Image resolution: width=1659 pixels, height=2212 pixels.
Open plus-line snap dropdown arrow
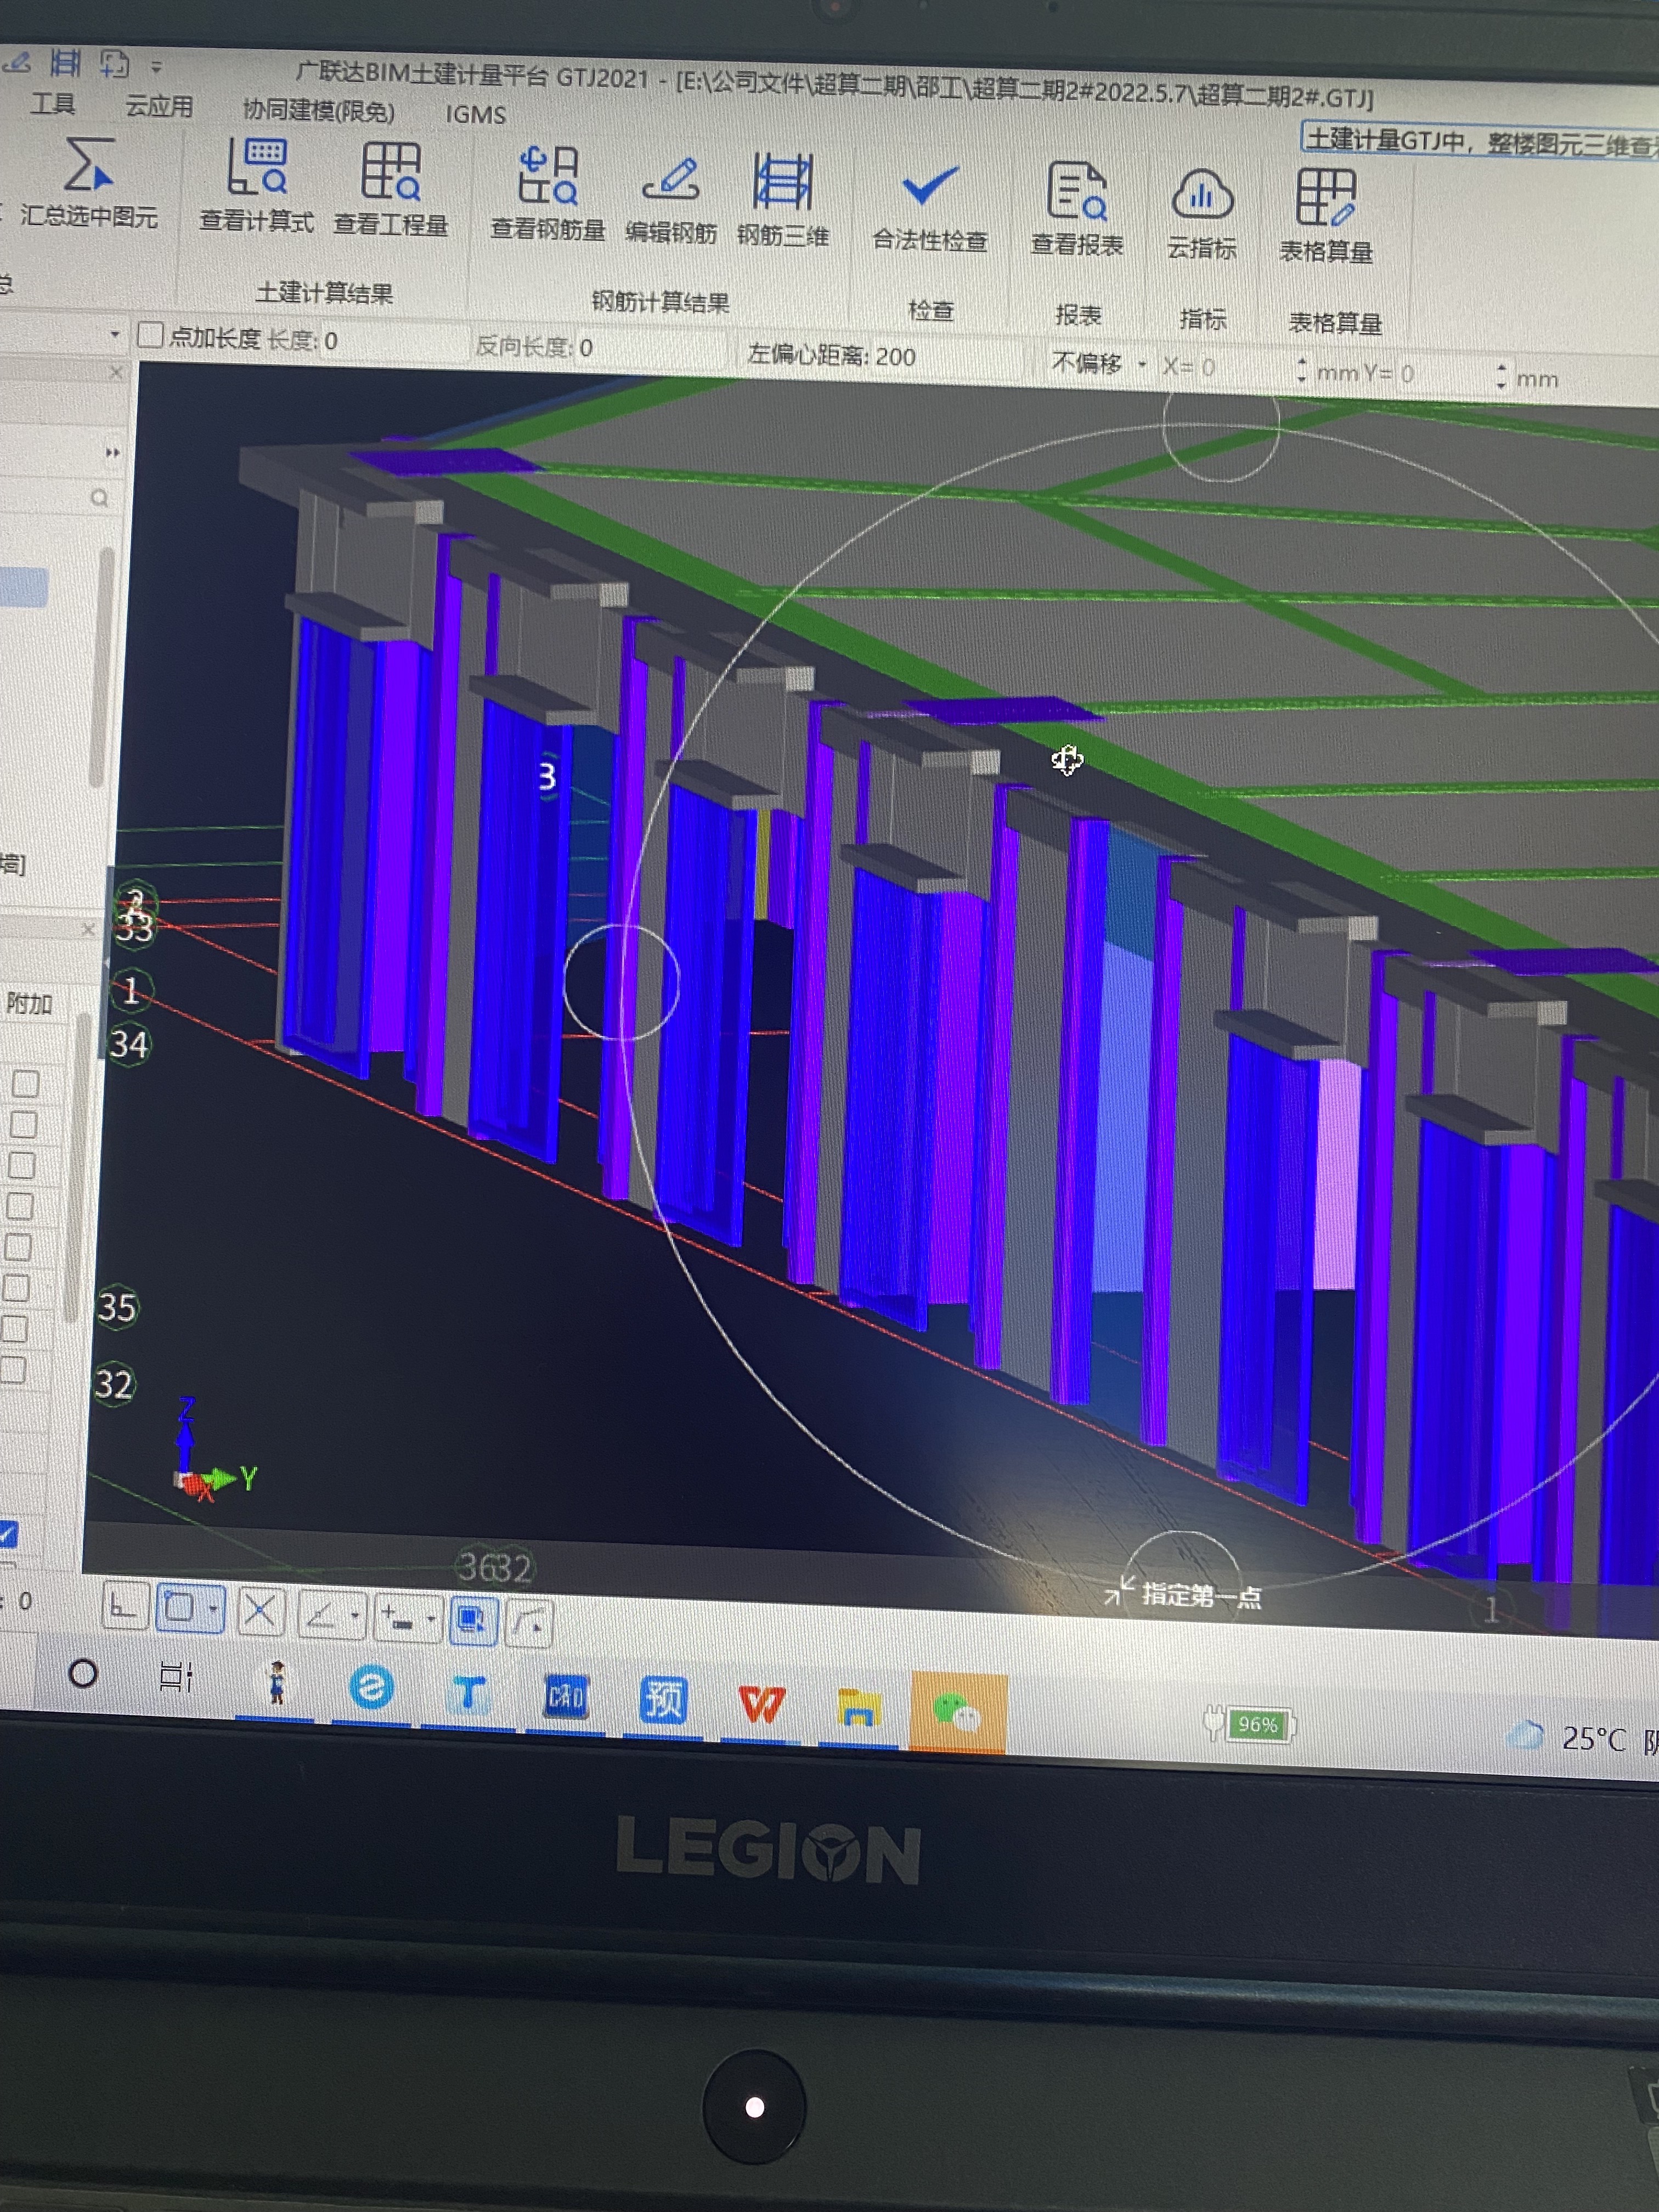[431, 1619]
